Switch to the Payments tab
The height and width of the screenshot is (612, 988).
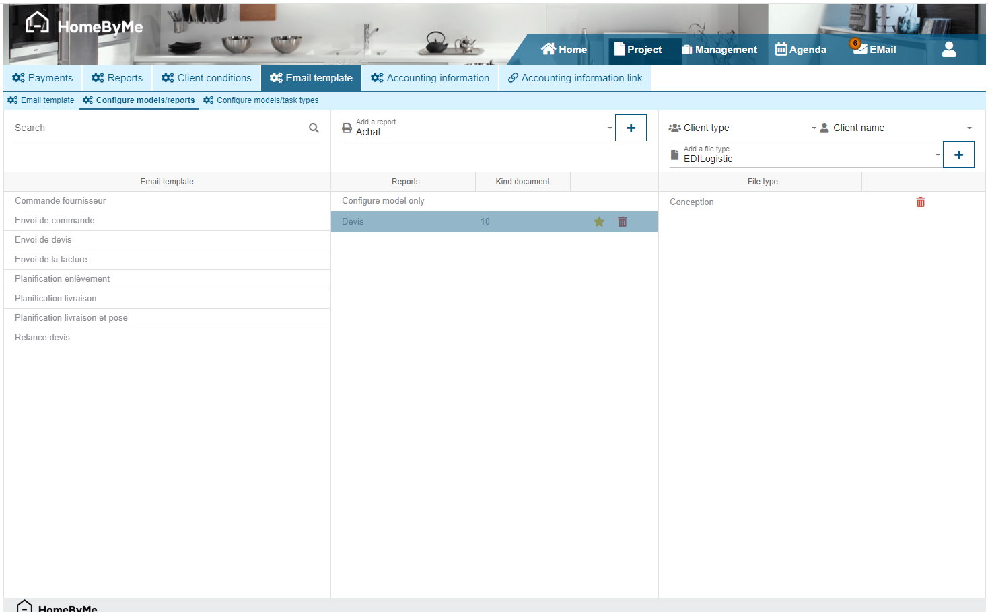[x=42, y=78]
